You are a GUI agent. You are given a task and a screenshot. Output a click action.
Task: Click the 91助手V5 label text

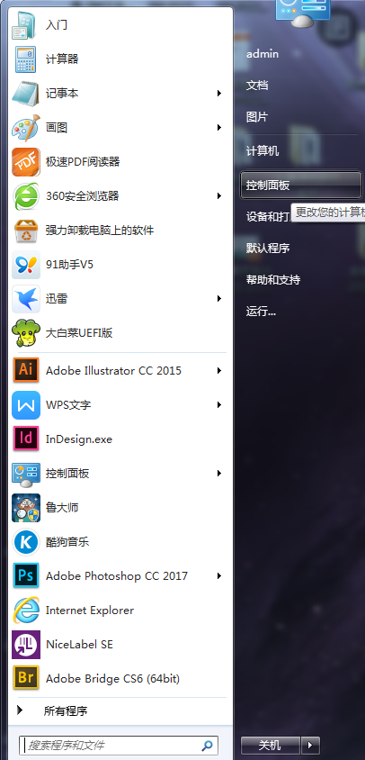pos(69,265)
